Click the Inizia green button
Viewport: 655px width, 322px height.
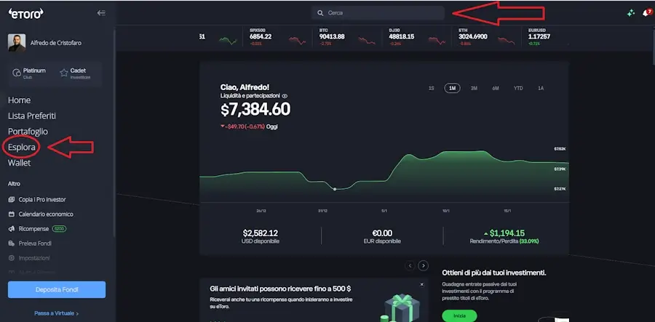click(459, 315)
